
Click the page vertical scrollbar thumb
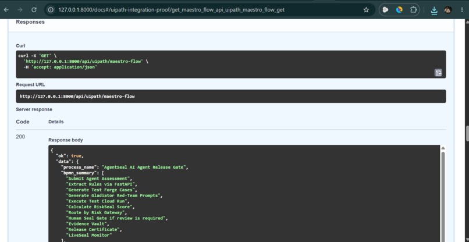coord(467,133)
